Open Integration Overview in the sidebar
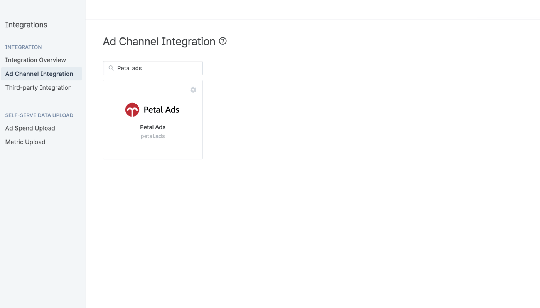The height and width of the screenshot is (308, 540). tap(35, 60)
